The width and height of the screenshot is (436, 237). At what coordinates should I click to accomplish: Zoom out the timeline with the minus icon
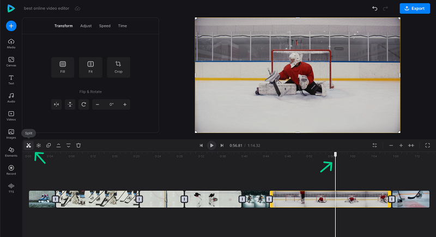click(391, 145)
